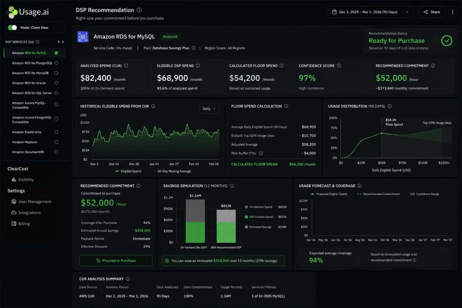Viewport: 462px width, 308px height.
Task: Select Amazon RDS for MariaDB radio
Action: click(56, 73)
